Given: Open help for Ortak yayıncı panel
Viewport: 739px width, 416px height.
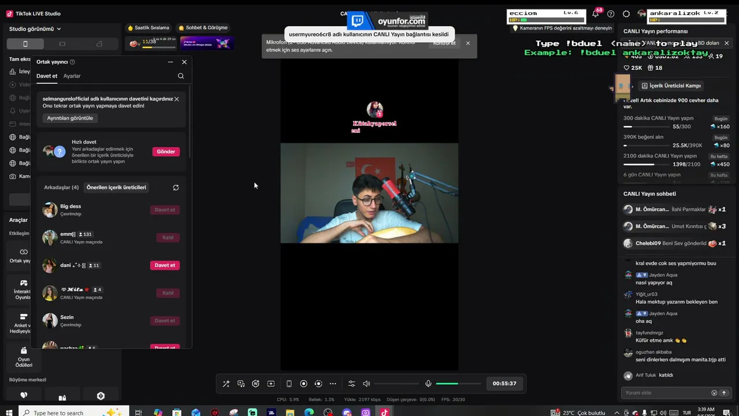Looking at the screenshot, I should [x=72, y=62].
